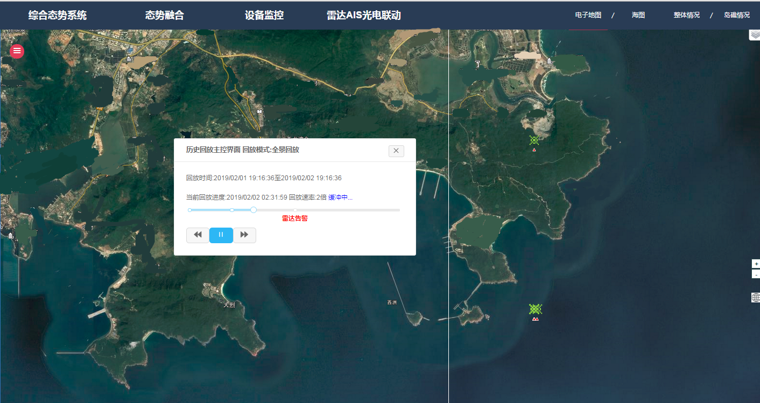Viewport: 760px width, 403px height.
Task: Select the green radar target at sea
Action: click(x=535, y=309)
